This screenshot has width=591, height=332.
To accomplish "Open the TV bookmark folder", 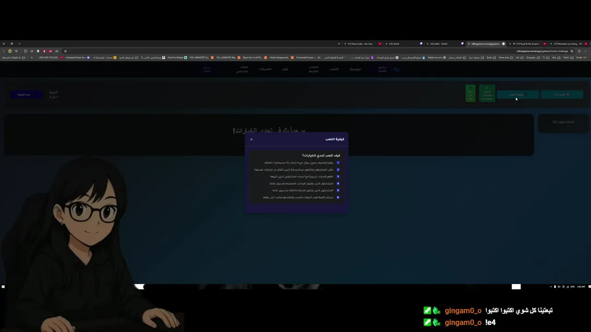I will pyautogui.click(x=546, y=58).
